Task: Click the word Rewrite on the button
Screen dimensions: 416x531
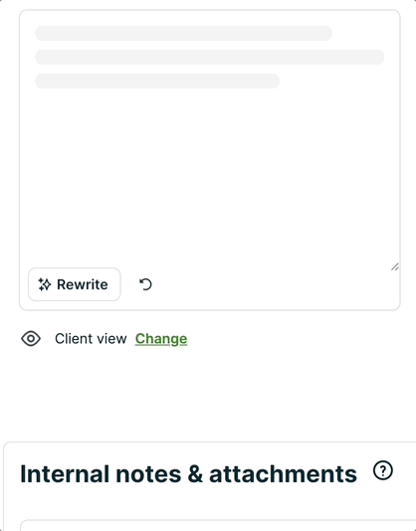Action: click(83, 284)
